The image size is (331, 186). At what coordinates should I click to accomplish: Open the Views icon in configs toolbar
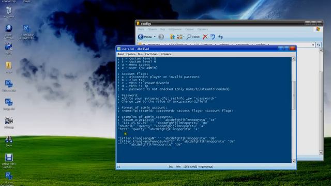click(179, 37)
